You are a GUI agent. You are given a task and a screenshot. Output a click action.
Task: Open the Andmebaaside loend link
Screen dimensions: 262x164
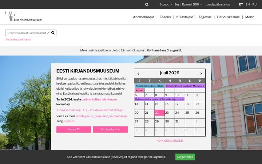click(18, 39)
